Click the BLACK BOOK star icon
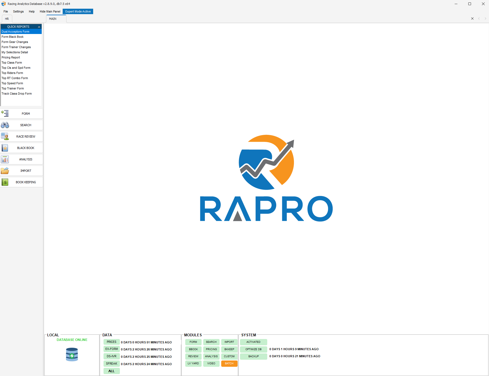The width and height of the screenshot is (489, 376). [5, 148]
